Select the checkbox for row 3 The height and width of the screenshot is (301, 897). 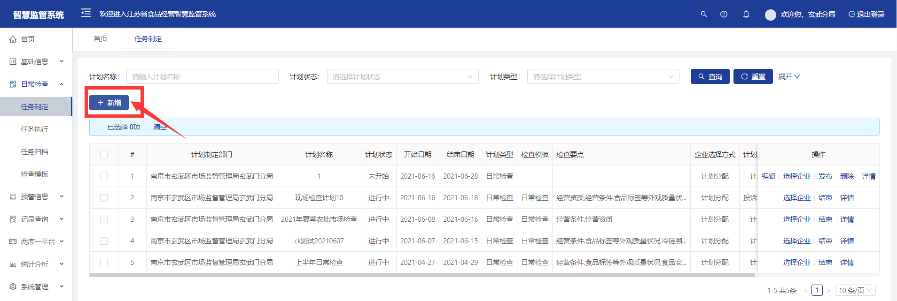(x=104, y=219)
